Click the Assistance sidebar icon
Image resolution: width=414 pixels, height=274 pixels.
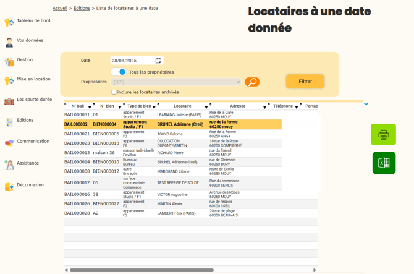click(x=9, y=165)
